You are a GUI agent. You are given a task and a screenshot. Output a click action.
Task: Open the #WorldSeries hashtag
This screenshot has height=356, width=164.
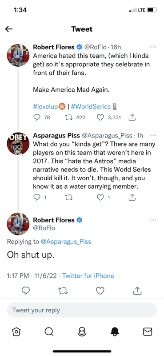[x=91, y=106]
